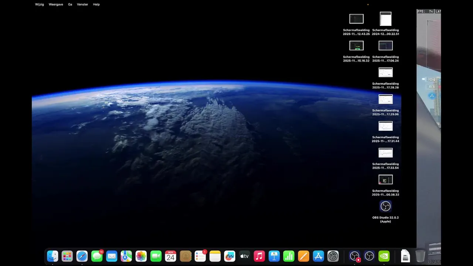Open the document stack in Dock
This screenshot has height=266, width=473.
(405, 256)
